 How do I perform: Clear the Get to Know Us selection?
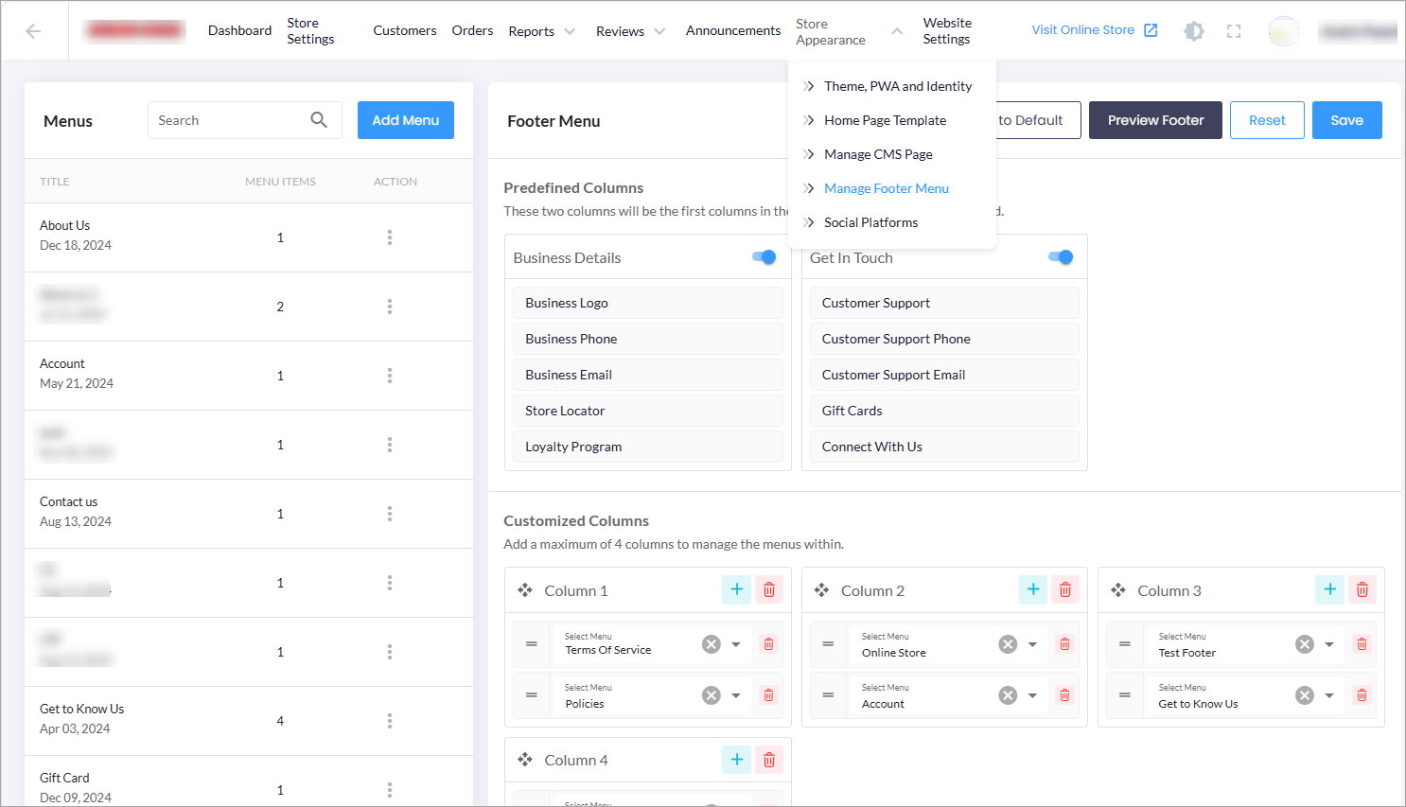1305,695
